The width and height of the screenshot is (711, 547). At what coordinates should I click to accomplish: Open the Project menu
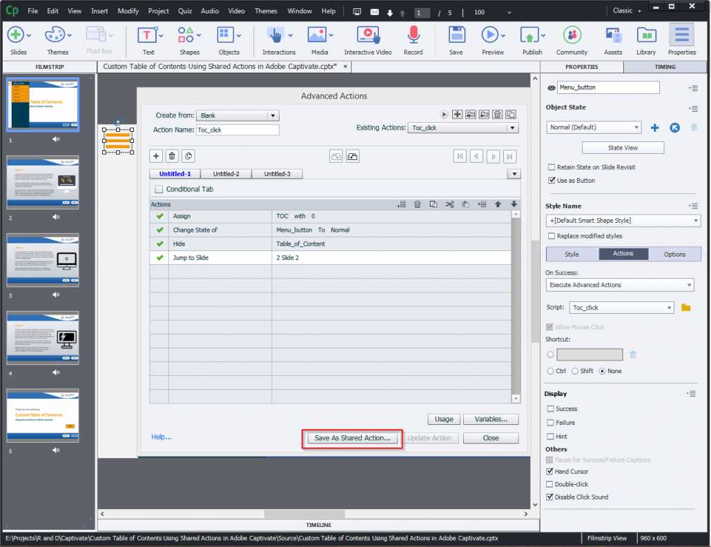coord(158,10)
